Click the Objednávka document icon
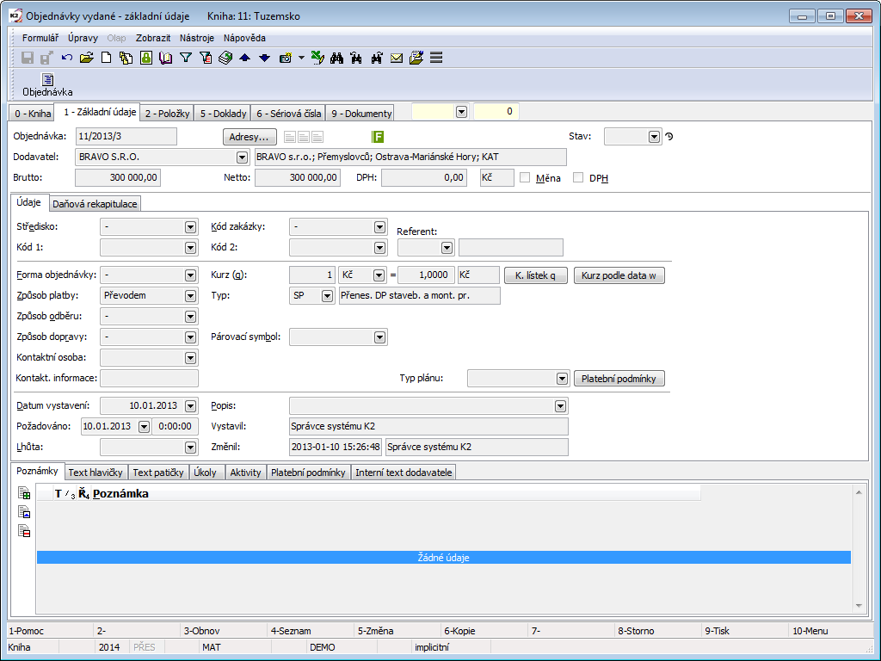881x661 pixels. [48, 79]
